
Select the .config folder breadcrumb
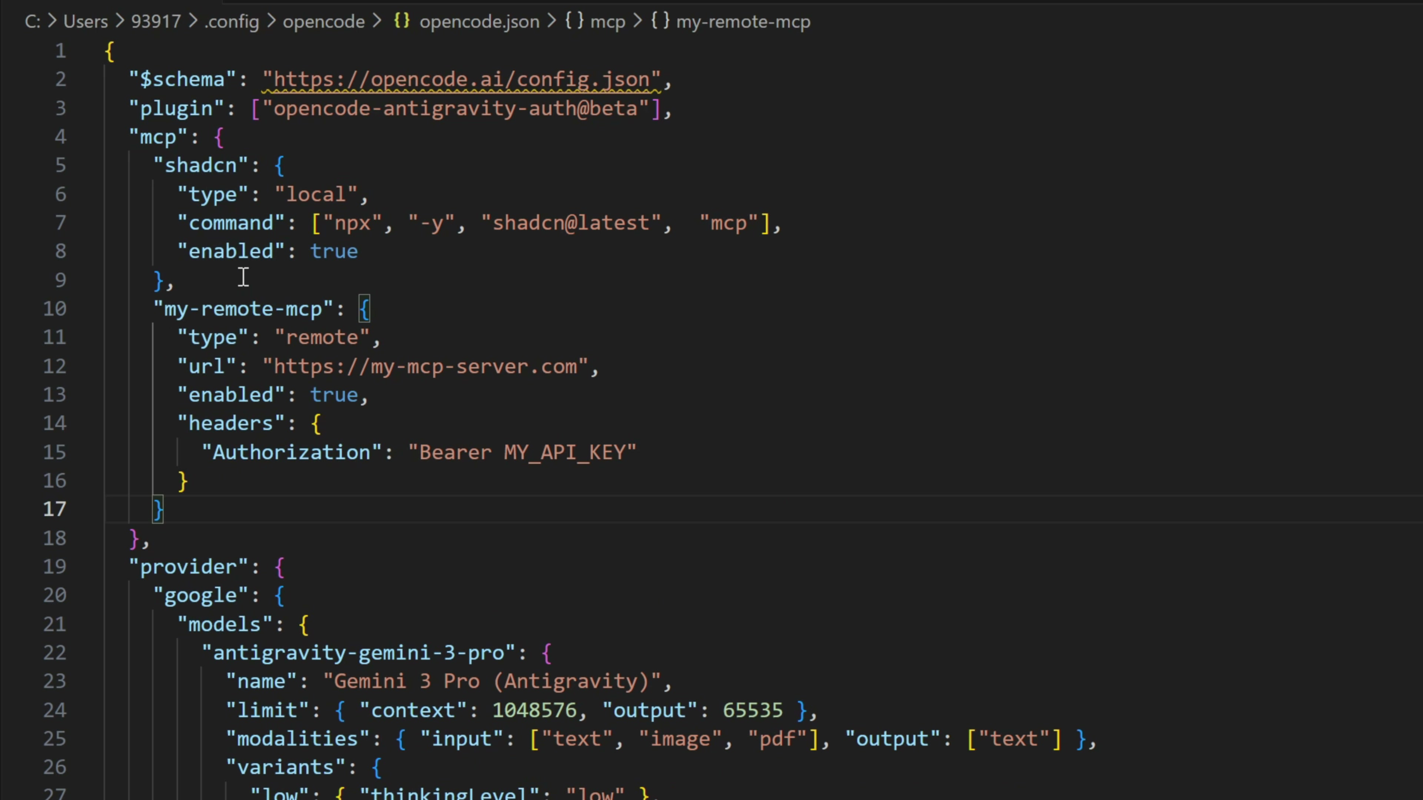click(x=232, y=22)
